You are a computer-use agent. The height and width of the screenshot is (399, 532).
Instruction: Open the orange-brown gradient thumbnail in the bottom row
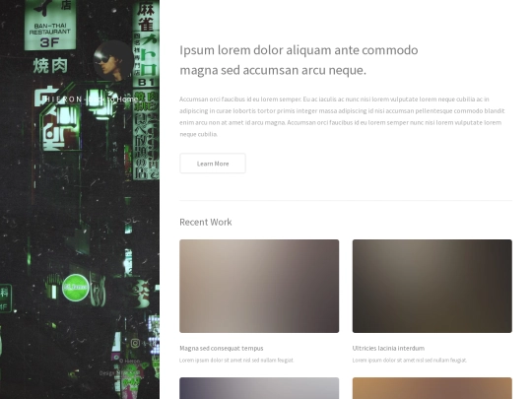point(432,388)
